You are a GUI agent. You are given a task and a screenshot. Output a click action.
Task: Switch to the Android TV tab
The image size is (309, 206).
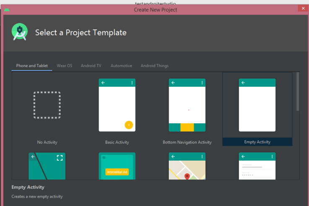pyautogui.click(x=91, y=66)
